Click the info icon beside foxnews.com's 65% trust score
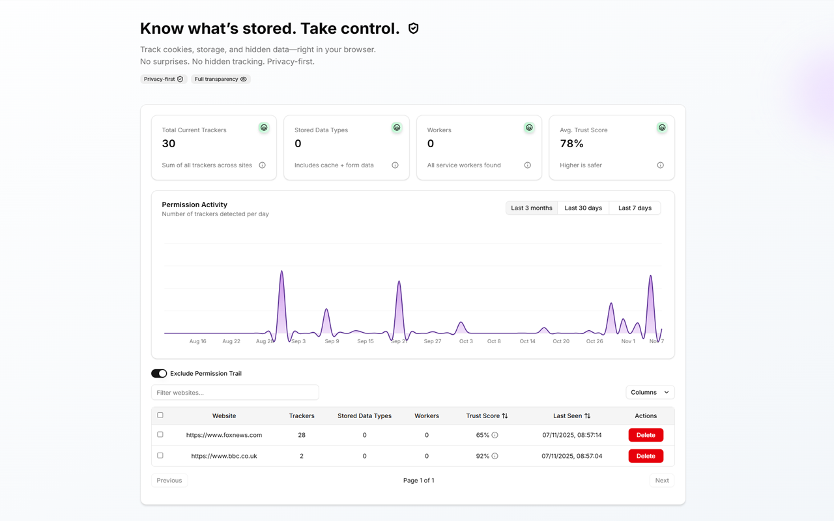834x521 pixels. 495,434
